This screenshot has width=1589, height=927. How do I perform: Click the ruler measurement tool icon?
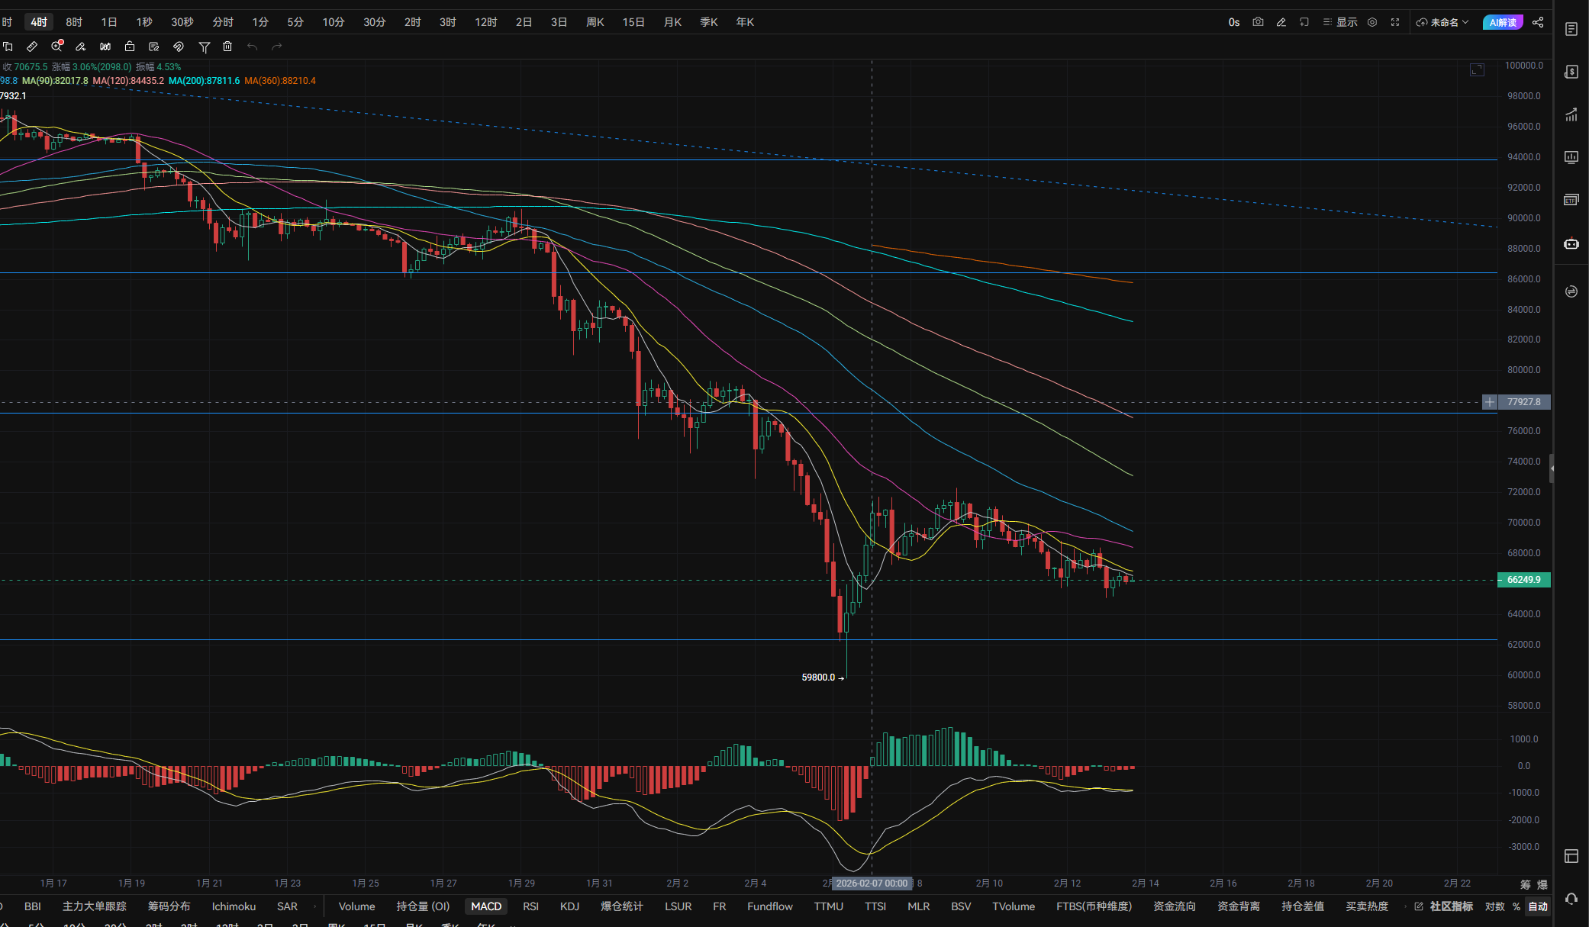[x=32, y=47]
